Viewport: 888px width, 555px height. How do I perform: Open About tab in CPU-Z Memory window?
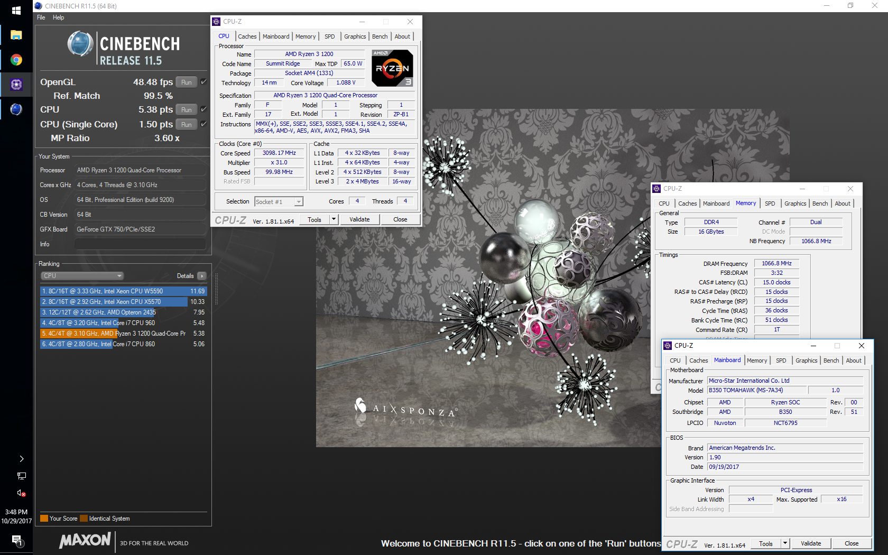coord(843,203)
